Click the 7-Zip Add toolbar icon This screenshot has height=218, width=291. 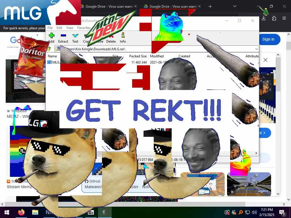tap(51, 35)
